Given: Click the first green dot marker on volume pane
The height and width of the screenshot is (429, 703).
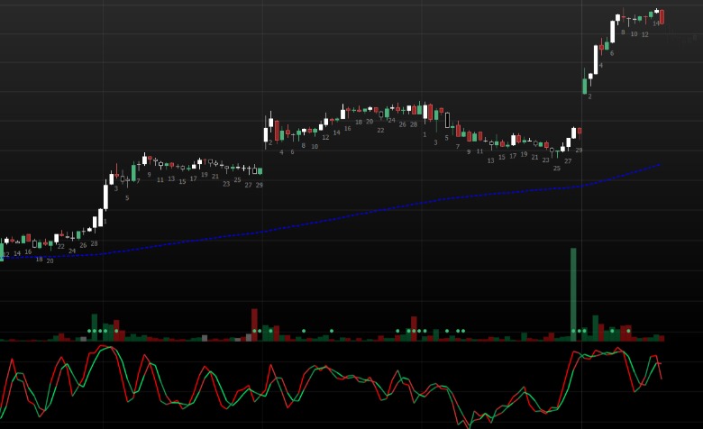Looking at the screenshot, I should pos(89,331).
